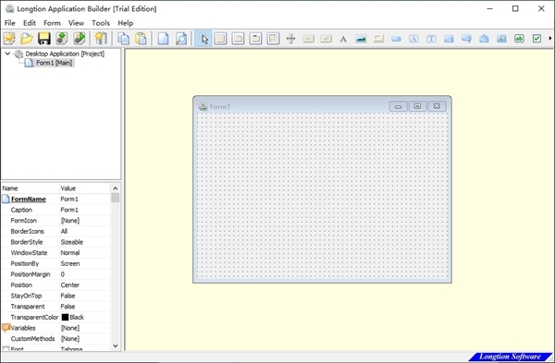The height and width of the screenshot is (363, 555).
Task: Create a new project with the sun icon
Action: coord(9,38)
